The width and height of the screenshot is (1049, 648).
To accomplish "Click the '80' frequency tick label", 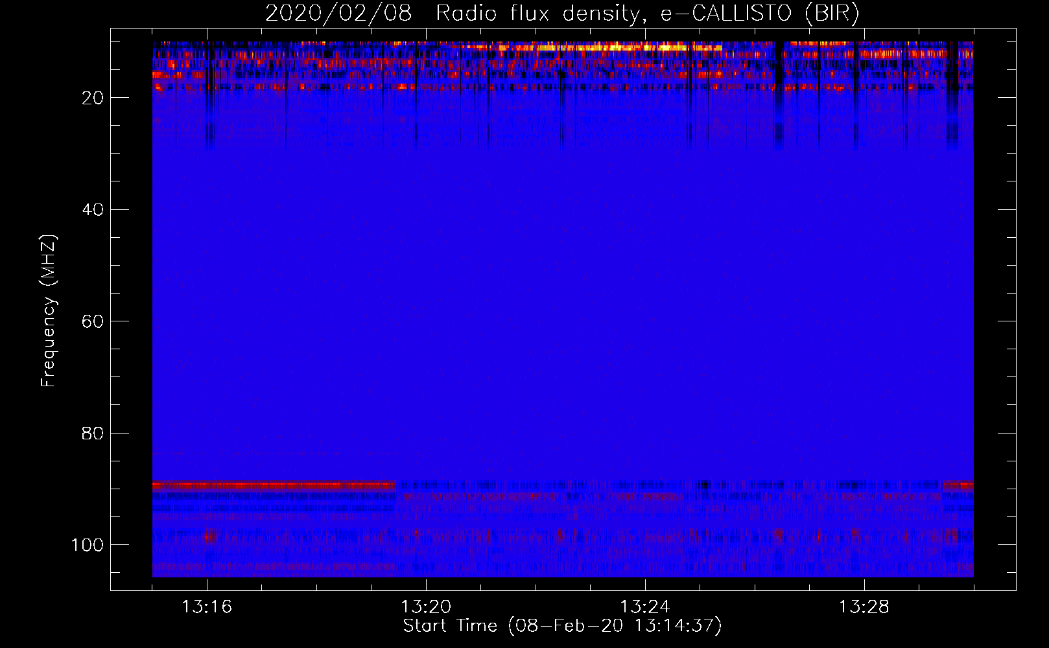I will point(93,433).
